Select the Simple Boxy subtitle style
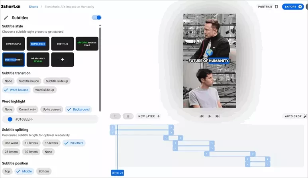The image size is (308, 178). point(38,44)
